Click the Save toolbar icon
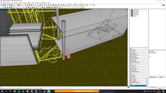Screen dimensions: 166x93 [5, 5]
